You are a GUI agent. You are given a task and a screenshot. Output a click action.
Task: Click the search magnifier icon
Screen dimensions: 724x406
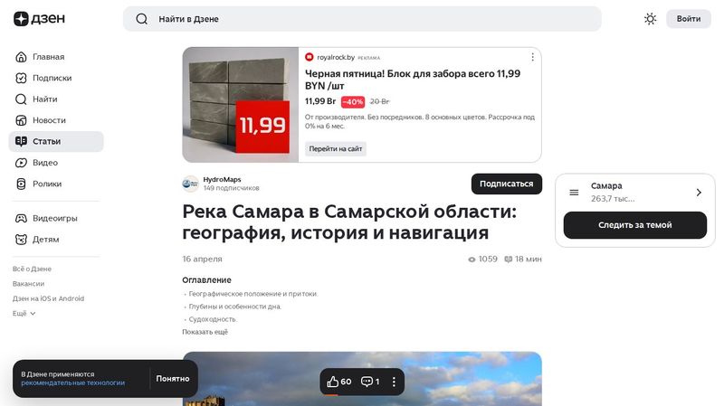(142, 19)
